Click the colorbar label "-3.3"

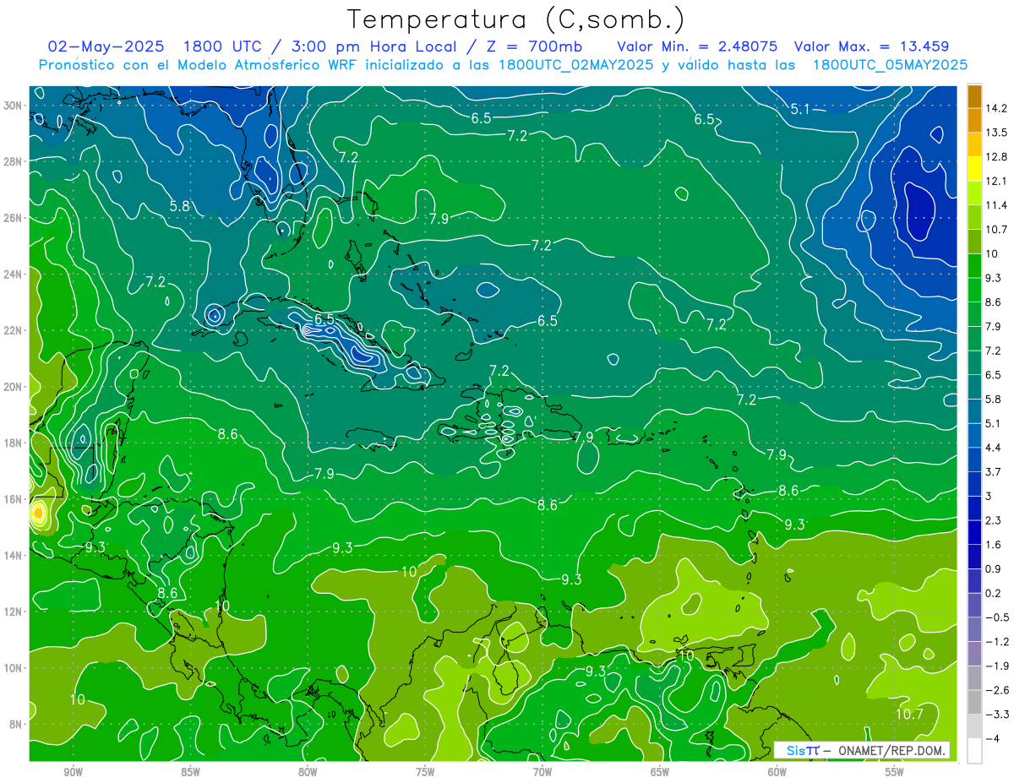point(997,715)
